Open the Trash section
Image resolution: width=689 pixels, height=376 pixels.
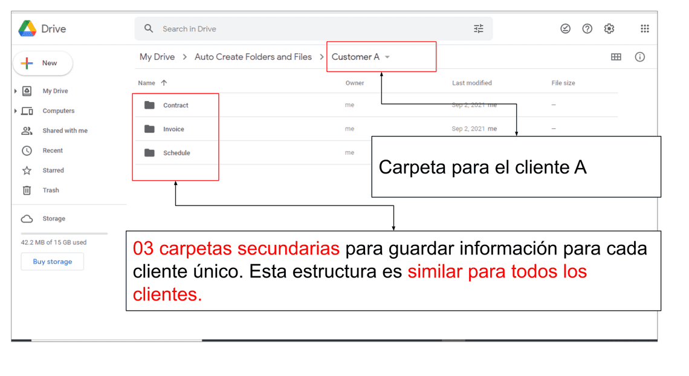pyautogui.click(x=51, y=190)
